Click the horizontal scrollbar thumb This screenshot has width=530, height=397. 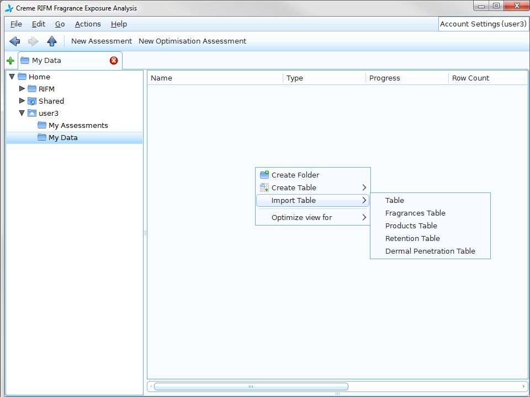(x=251, y=386)
